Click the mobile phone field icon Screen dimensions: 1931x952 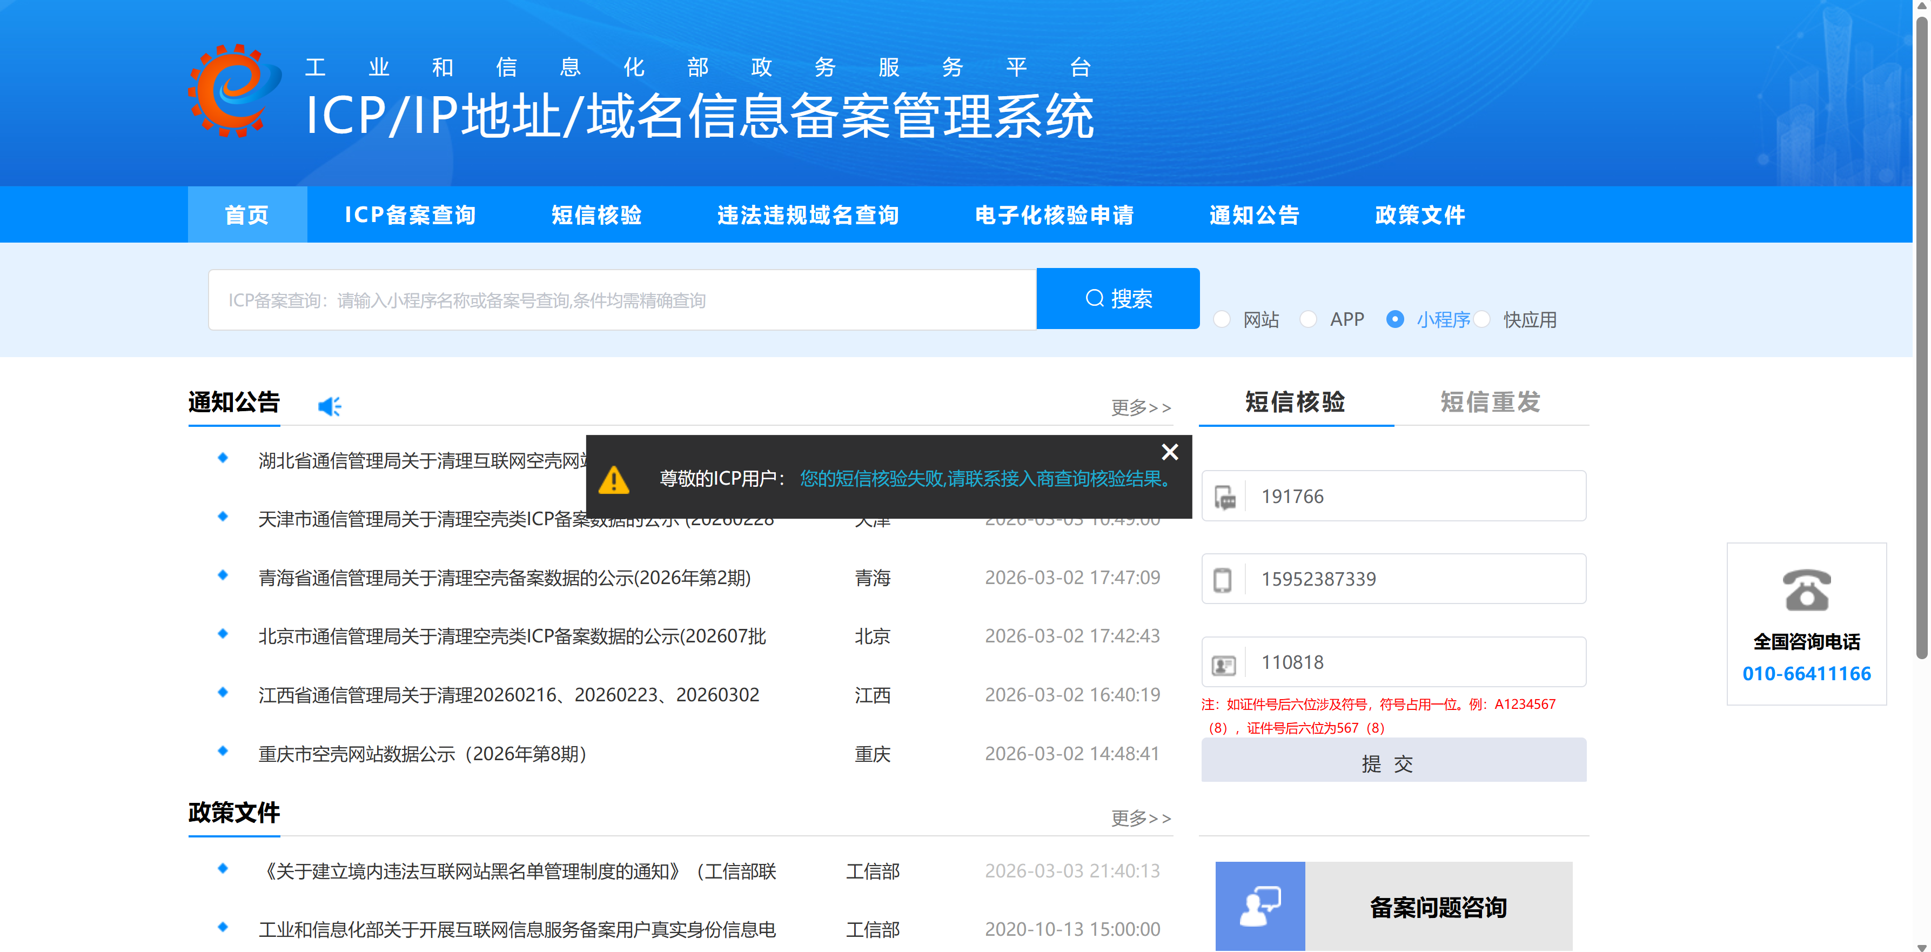click(1223, 579)
